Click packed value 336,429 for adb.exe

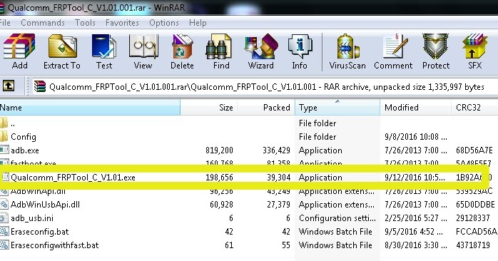(276, 150)
